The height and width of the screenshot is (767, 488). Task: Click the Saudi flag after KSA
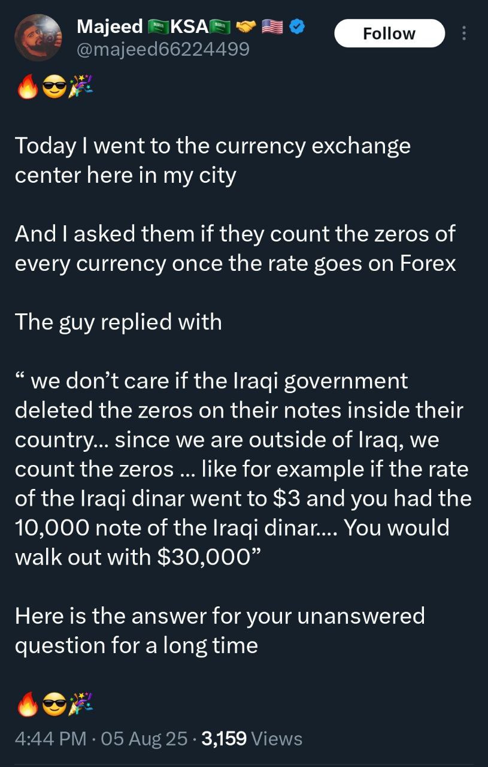tap(220, 26)
